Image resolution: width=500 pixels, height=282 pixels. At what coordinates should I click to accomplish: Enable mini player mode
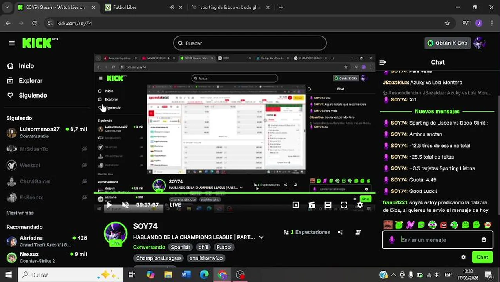[x=296, y=205]
